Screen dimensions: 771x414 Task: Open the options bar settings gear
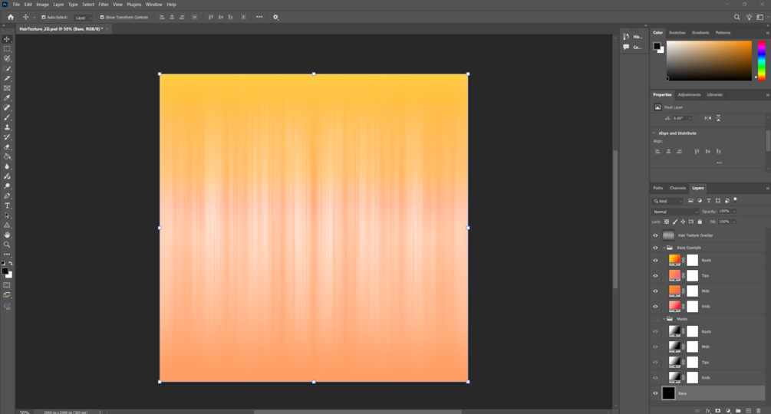point(275,17)
